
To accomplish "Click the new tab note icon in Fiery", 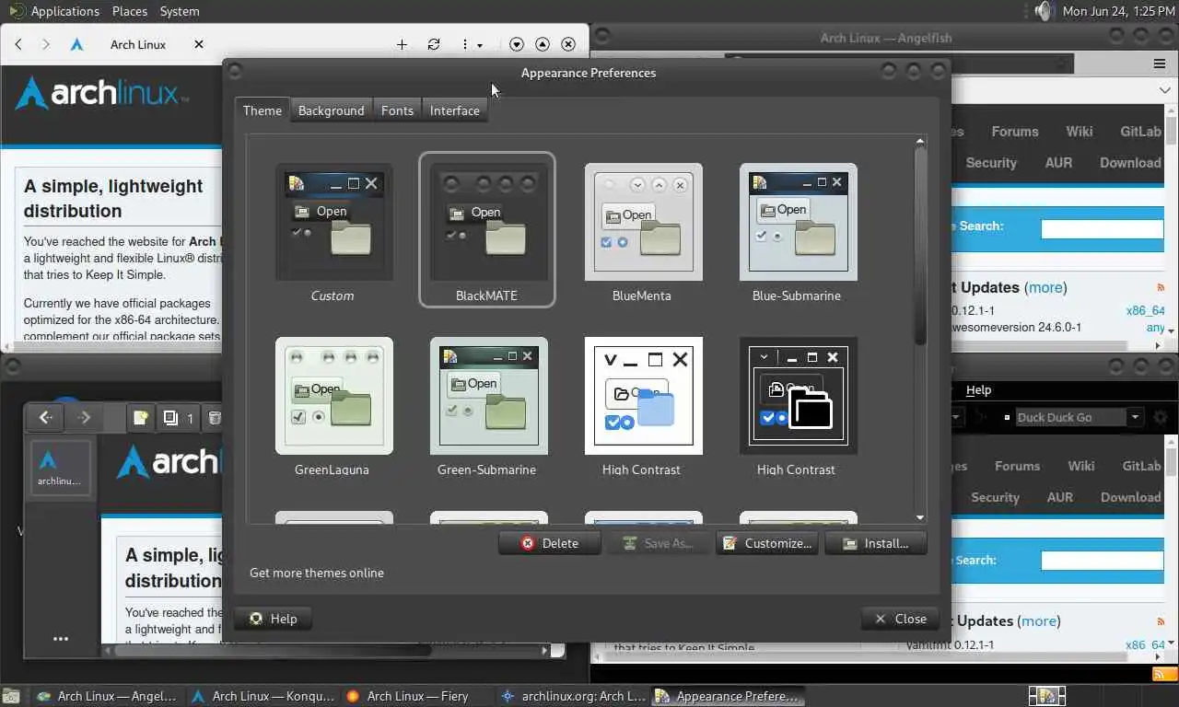I will coord(141,418).
